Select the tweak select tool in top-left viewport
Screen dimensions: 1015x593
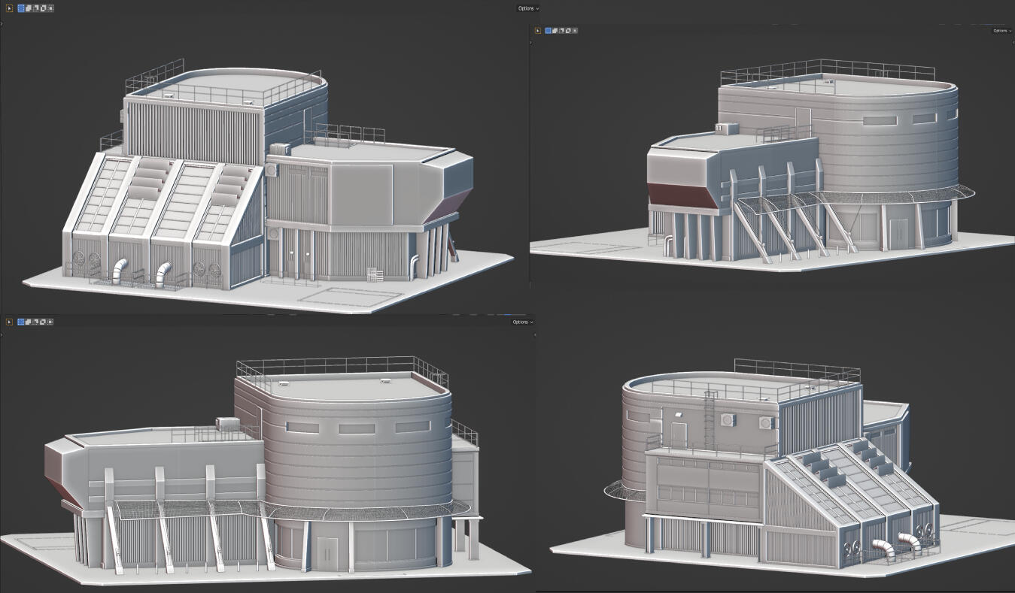point(10,8)
